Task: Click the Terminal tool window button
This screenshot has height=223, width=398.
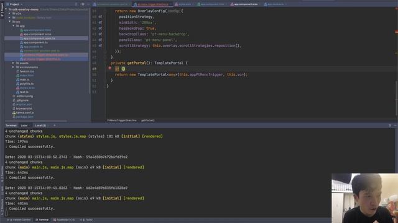Action: pyautogui.click(x=42, y=220)
